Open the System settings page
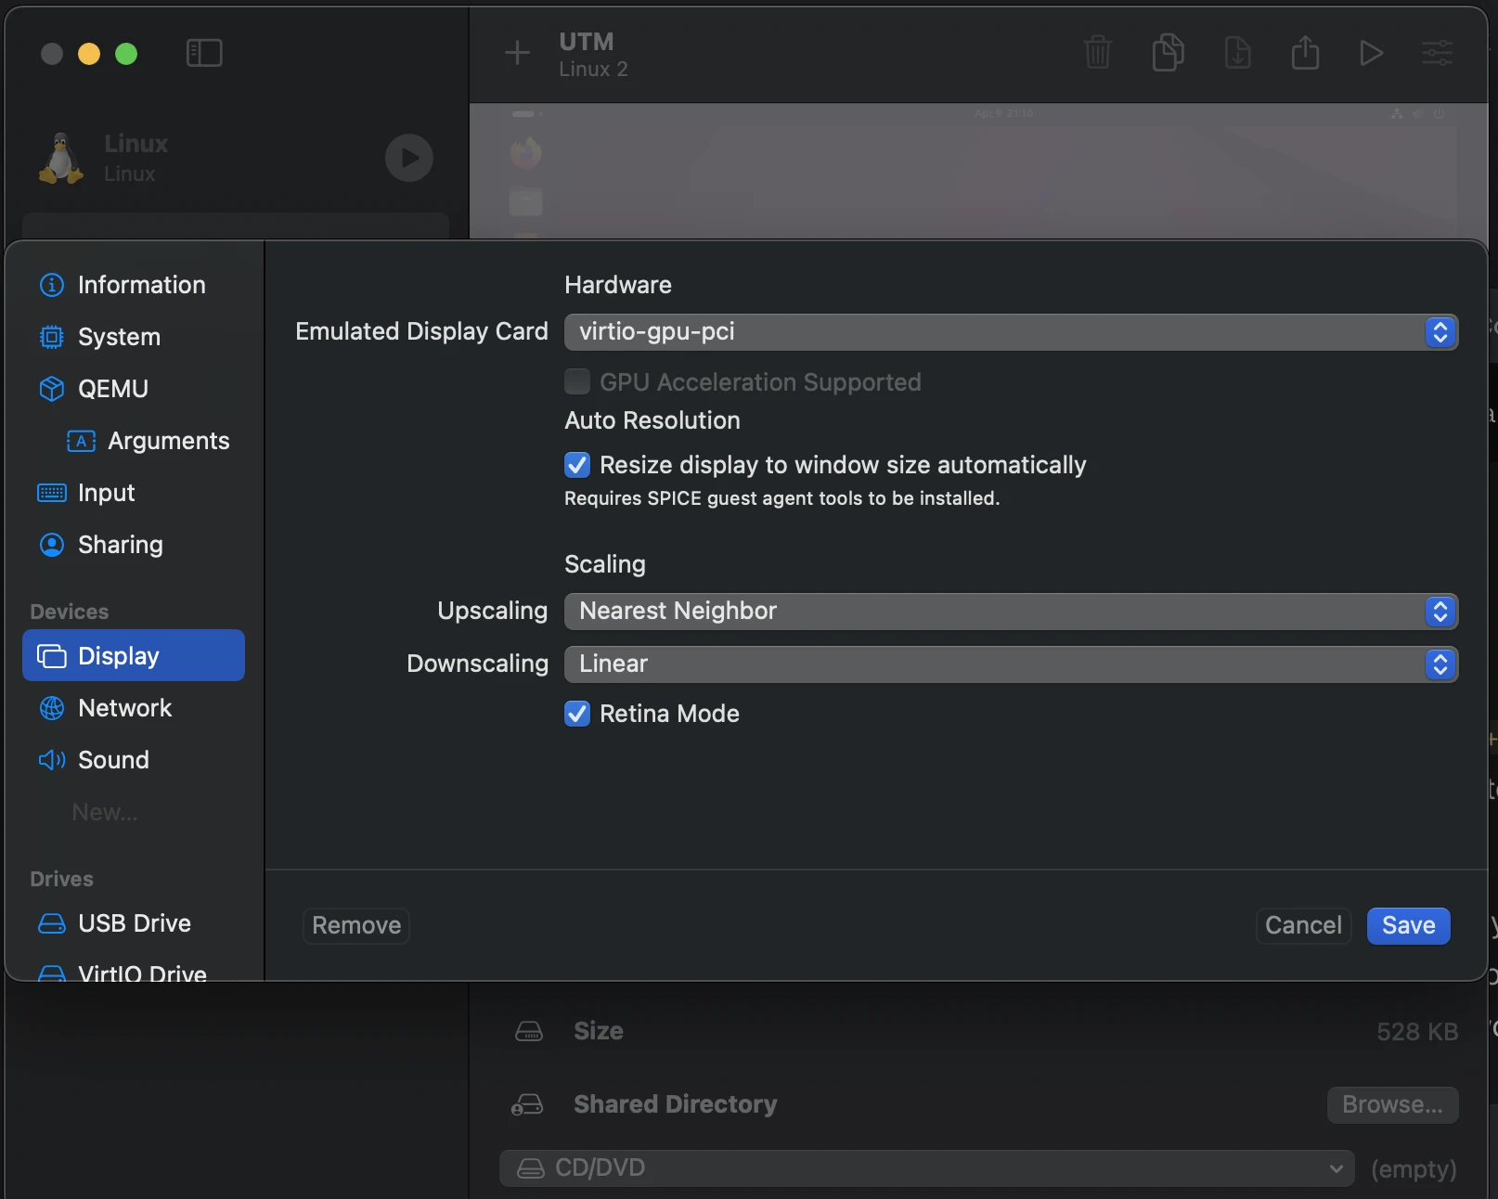Screen dimensions: 1498x1199 tap(134, 337)
